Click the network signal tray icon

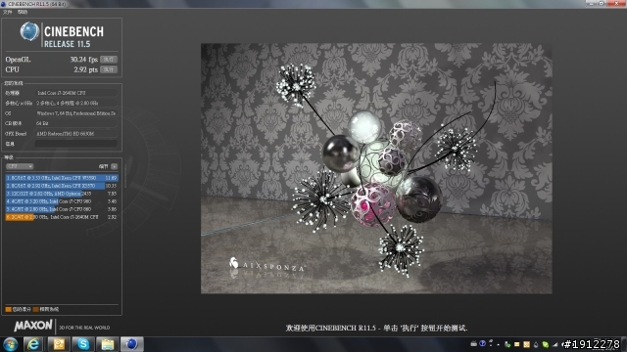(555, 344)
